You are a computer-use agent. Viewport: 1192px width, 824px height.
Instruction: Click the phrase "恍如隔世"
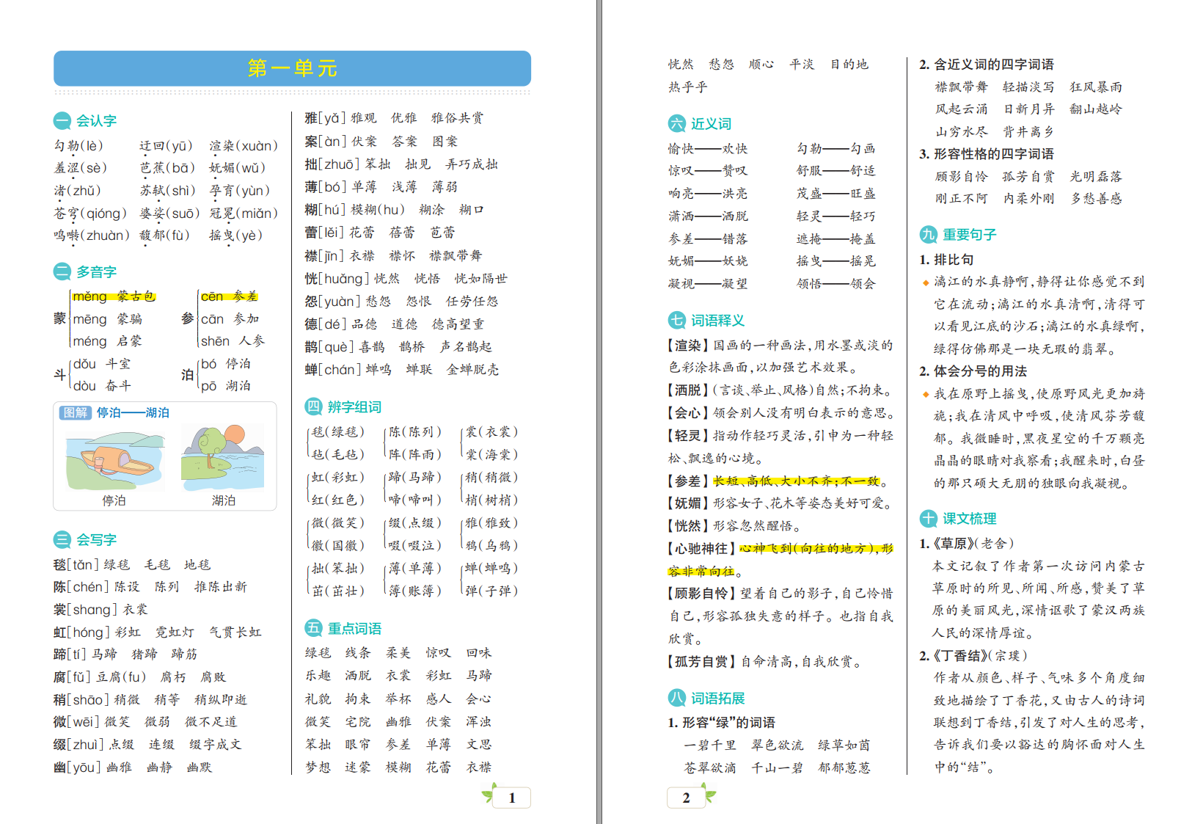point(481,279)
